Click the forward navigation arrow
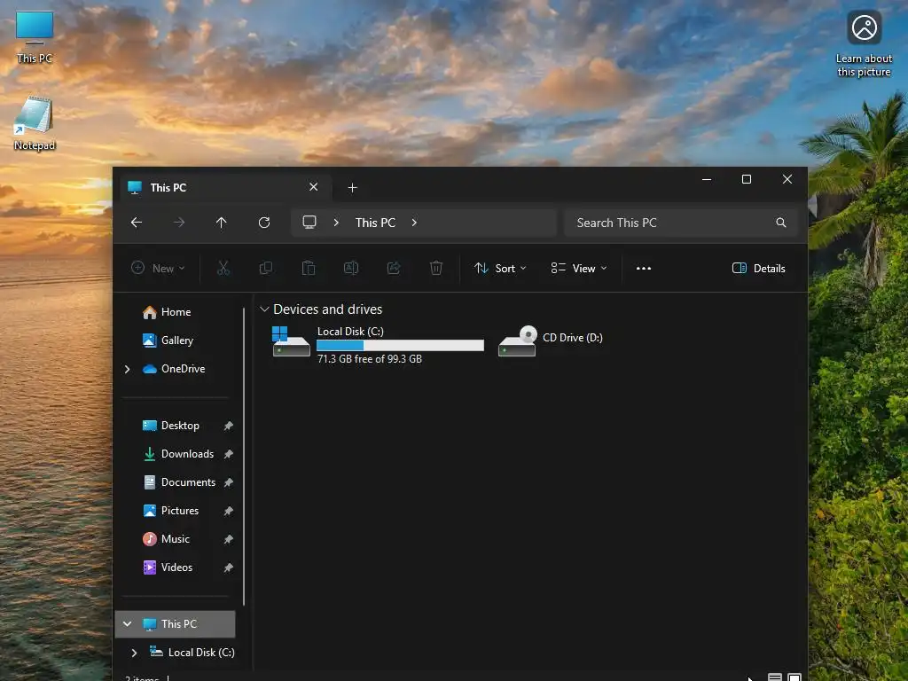Image resolution: width=908 pixels, height=681 pixels. [x=179, y=223]
